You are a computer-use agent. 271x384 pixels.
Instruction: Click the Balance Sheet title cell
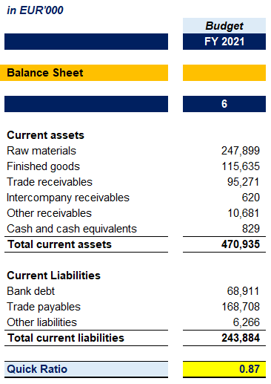click(84, 73)
